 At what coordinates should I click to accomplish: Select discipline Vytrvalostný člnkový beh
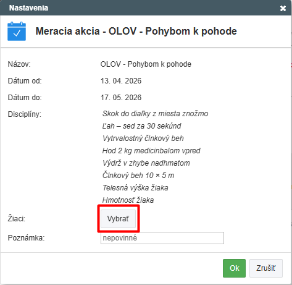(x=143, y=138)
